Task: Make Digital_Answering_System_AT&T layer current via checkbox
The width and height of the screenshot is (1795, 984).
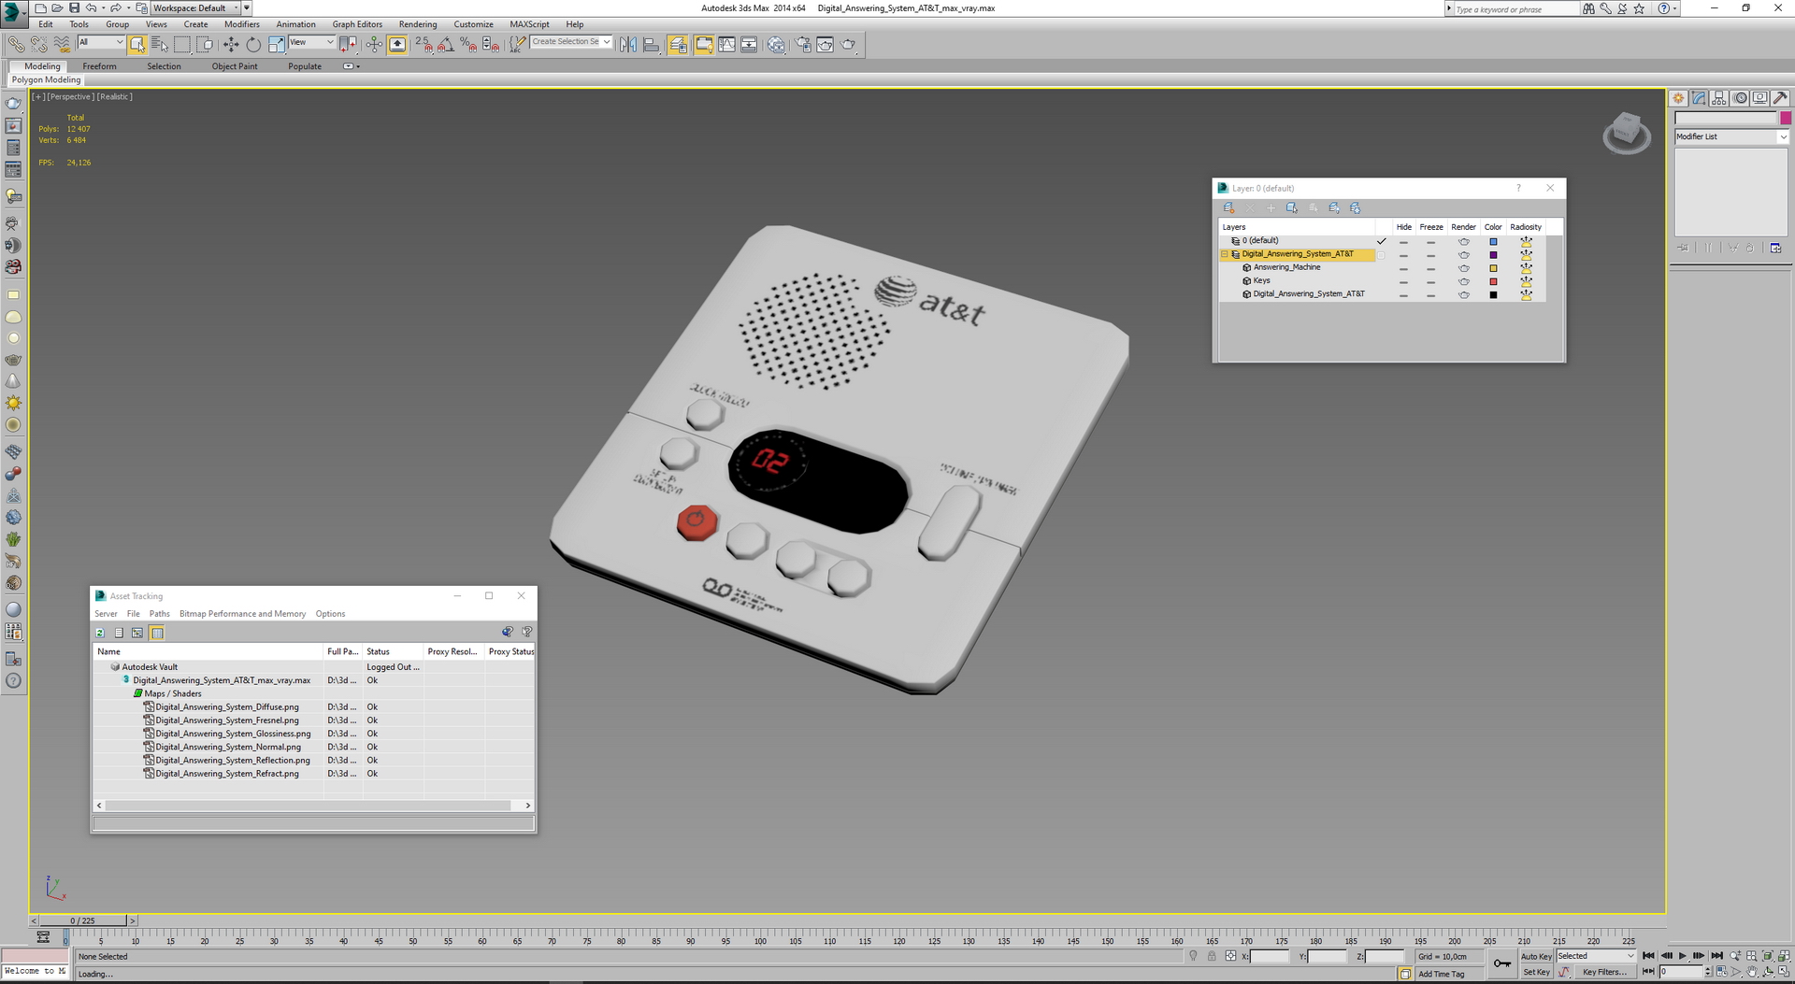Action: coord(1381,255)
